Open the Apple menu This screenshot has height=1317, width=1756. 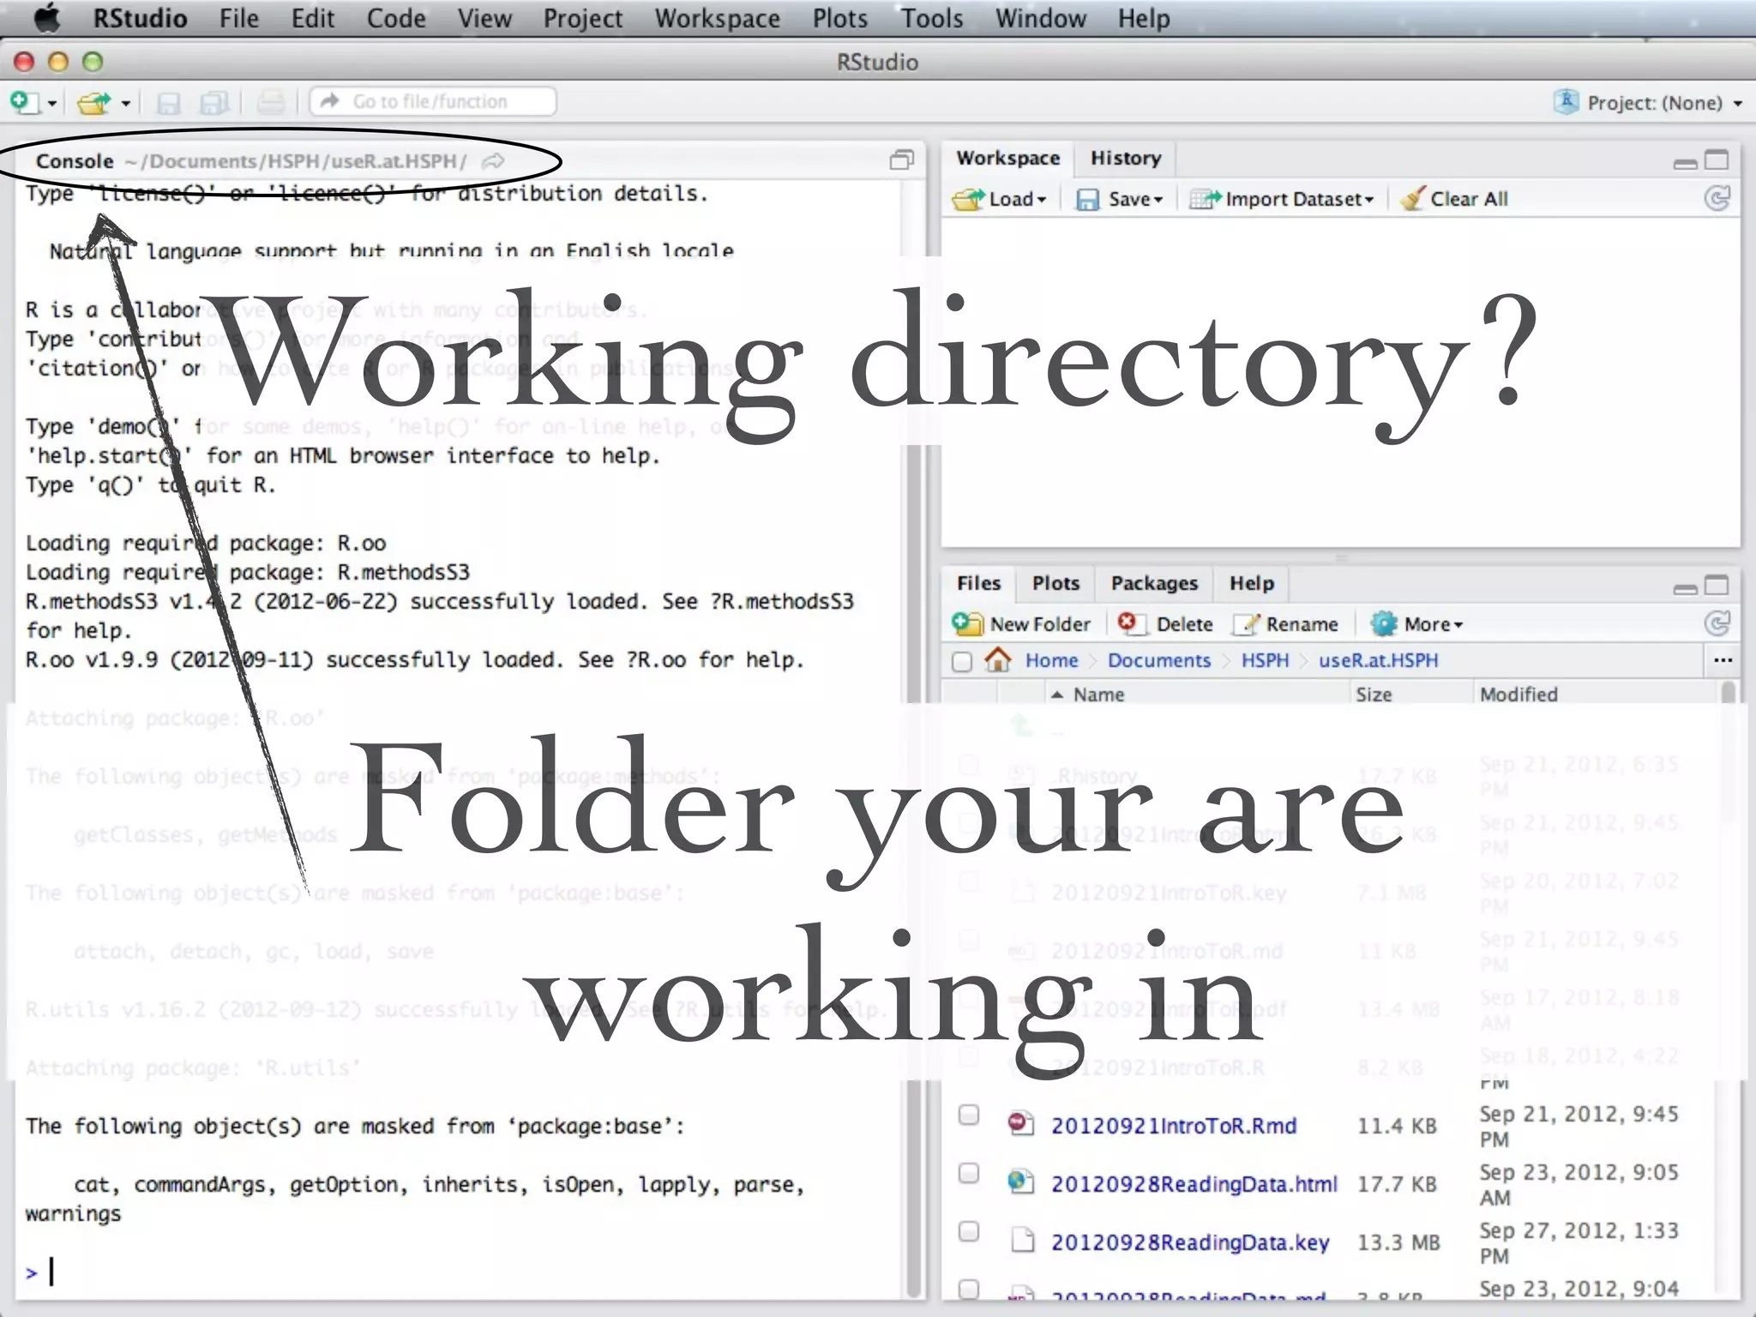click(48, 18)
